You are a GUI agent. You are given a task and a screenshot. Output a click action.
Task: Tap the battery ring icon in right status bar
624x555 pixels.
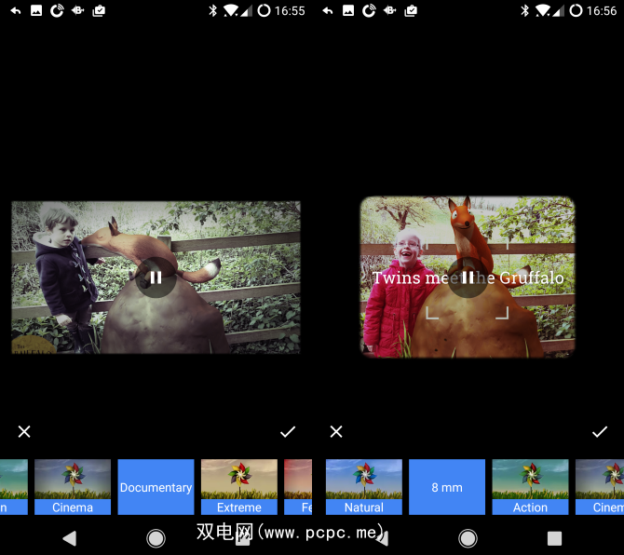pos(576,11)
